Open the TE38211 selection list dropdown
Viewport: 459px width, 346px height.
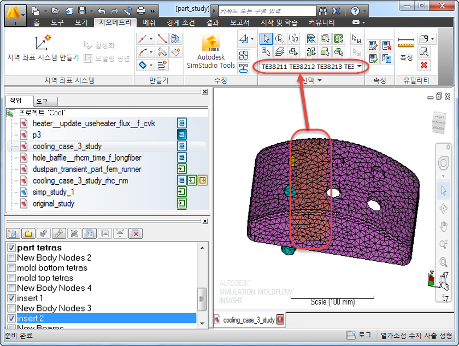[359, 67]
